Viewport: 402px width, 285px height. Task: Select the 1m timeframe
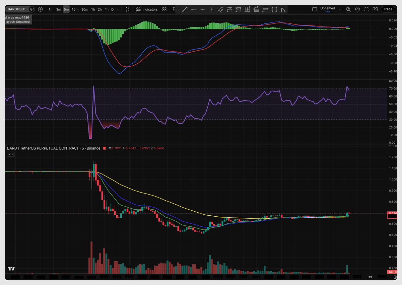pos(51,9)
